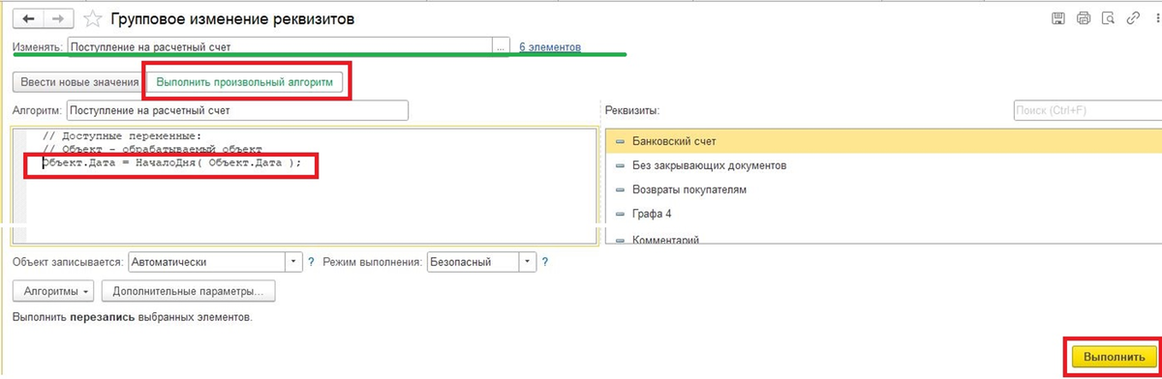
Task: Click the 'Групповое изменение реквизитов' title
Action: pyautogui.click(x=232, y=18)
